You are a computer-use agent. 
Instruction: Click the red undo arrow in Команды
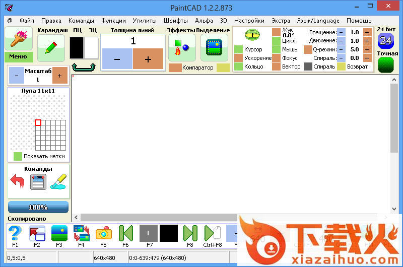click(18, 181)
